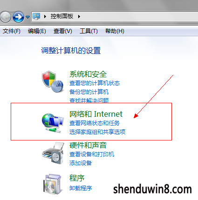Image resolution: width=198 pixels, height=200 pixels.
Task: Open the recent pages dropdown arrow
Action: [x=27, y=17]
